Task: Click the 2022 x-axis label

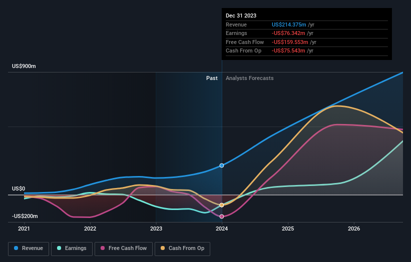Action: [90, 228]
